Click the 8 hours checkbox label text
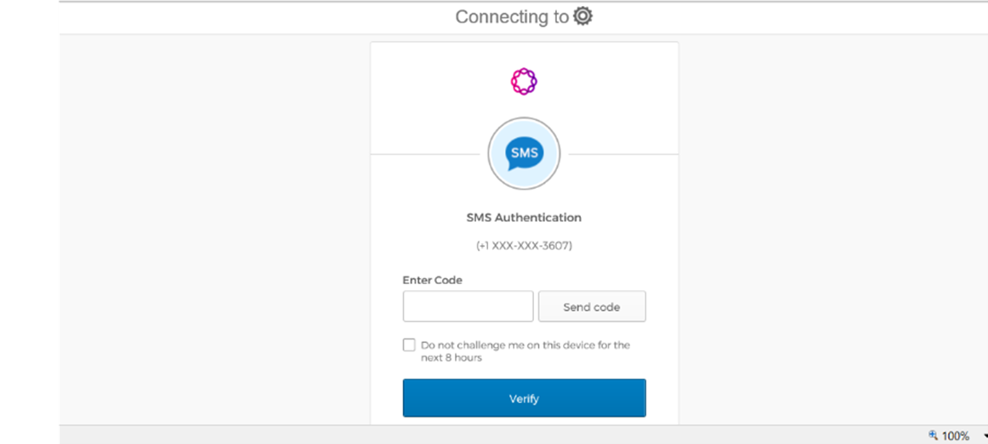The width and height of the screenshot is (988, 444). 525,351
